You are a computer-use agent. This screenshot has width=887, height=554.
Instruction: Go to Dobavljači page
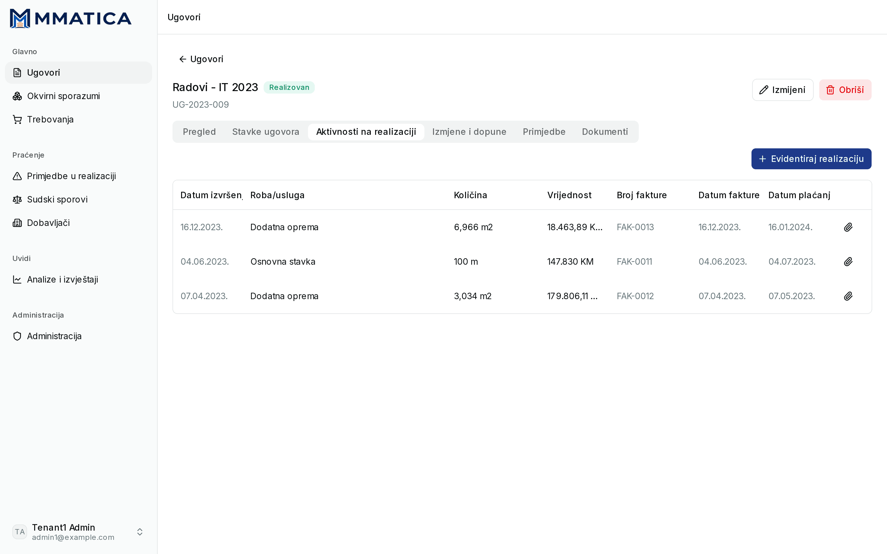click(x=79, y=223)
